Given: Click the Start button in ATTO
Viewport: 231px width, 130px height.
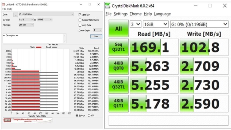Looking at the screenshot, I should pos(96,36).
